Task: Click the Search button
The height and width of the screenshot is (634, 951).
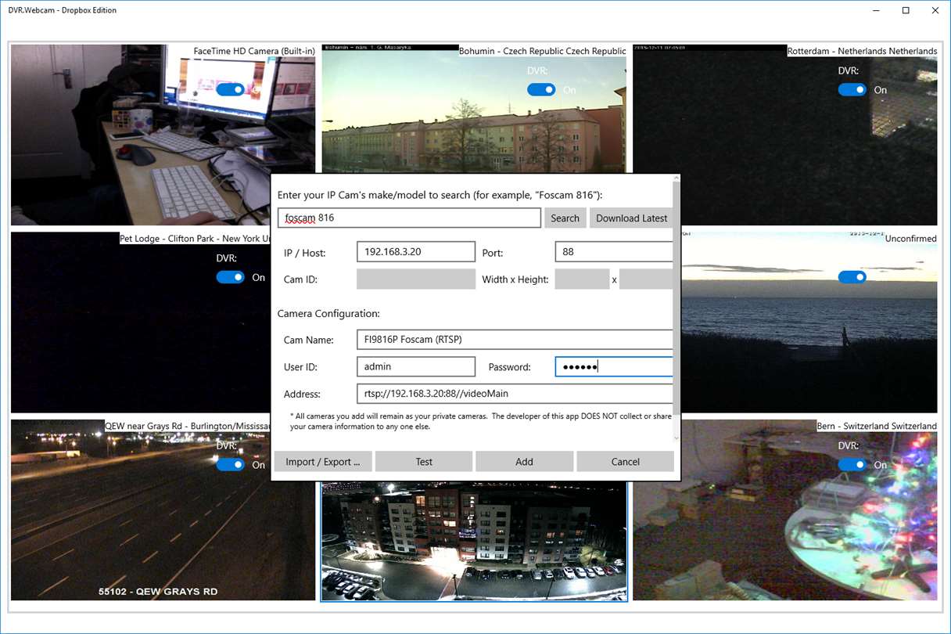Action: (565, 218)
